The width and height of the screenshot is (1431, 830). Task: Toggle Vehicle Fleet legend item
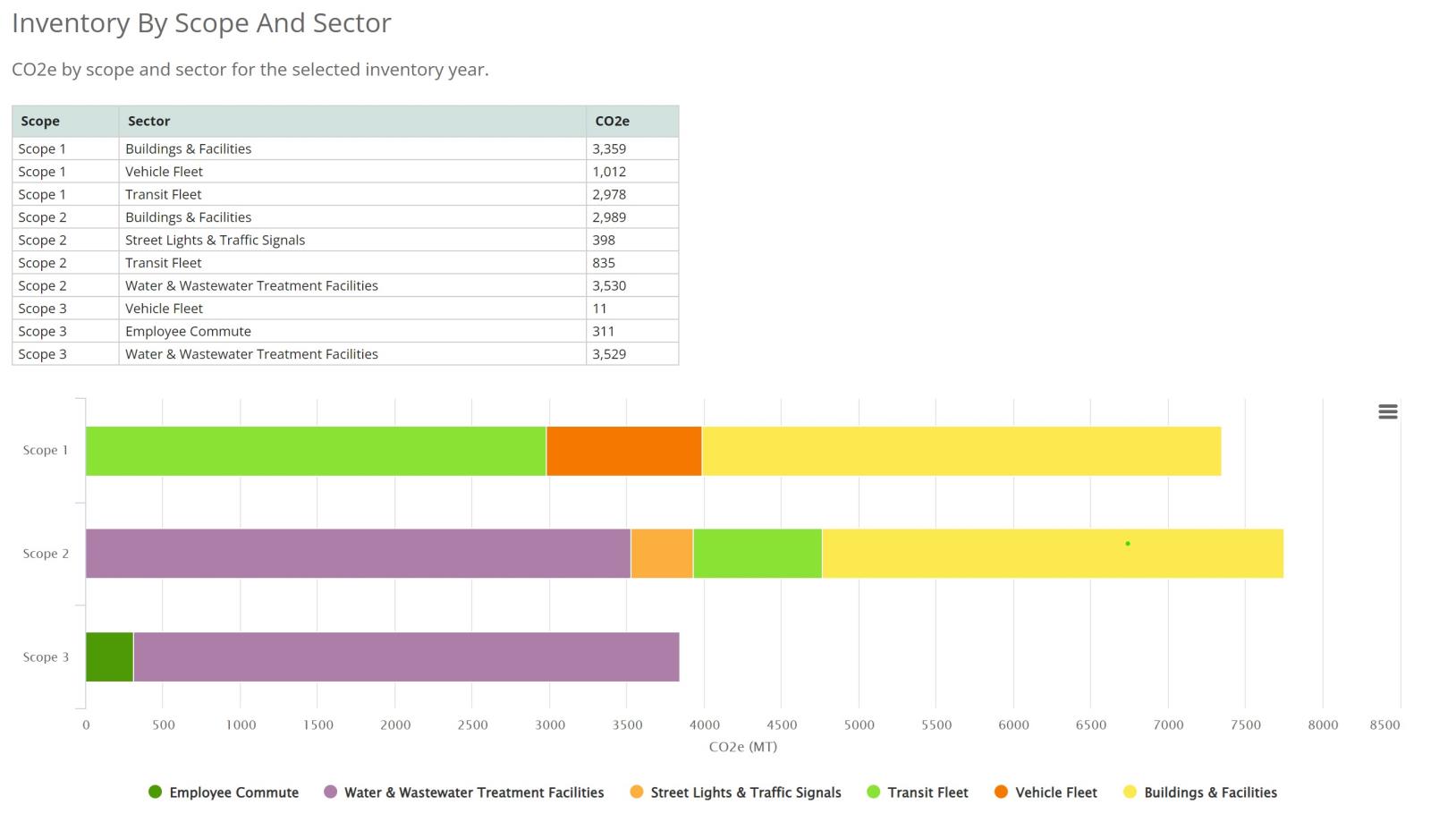tap(1046, 792)
